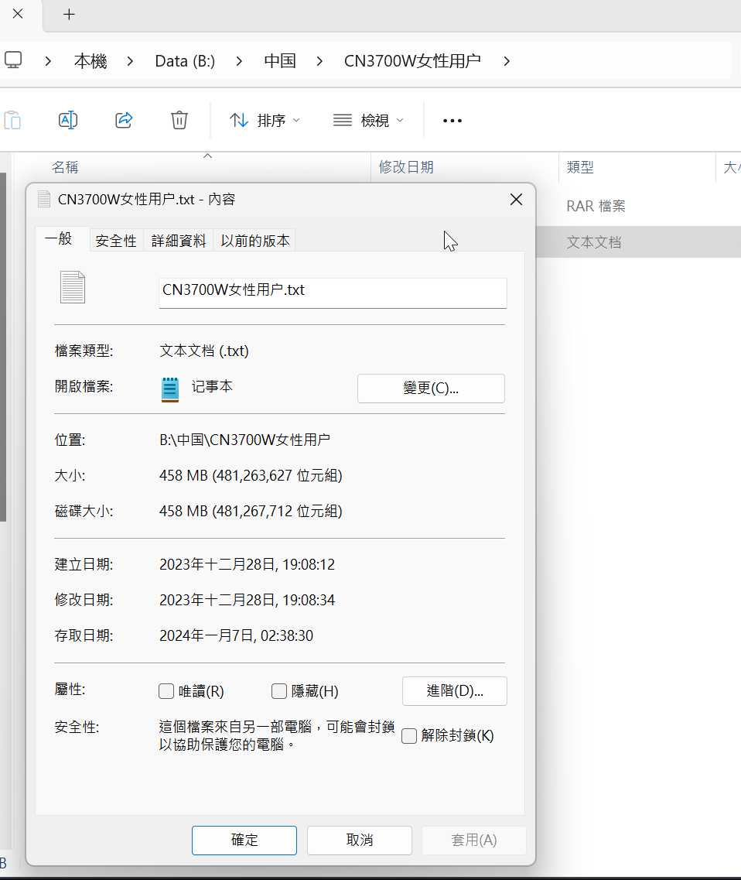The width and height of the screenshot is (741, 880).
Task: Expand chevron after computer icon in breadcrumb
Action: point(48,60)
